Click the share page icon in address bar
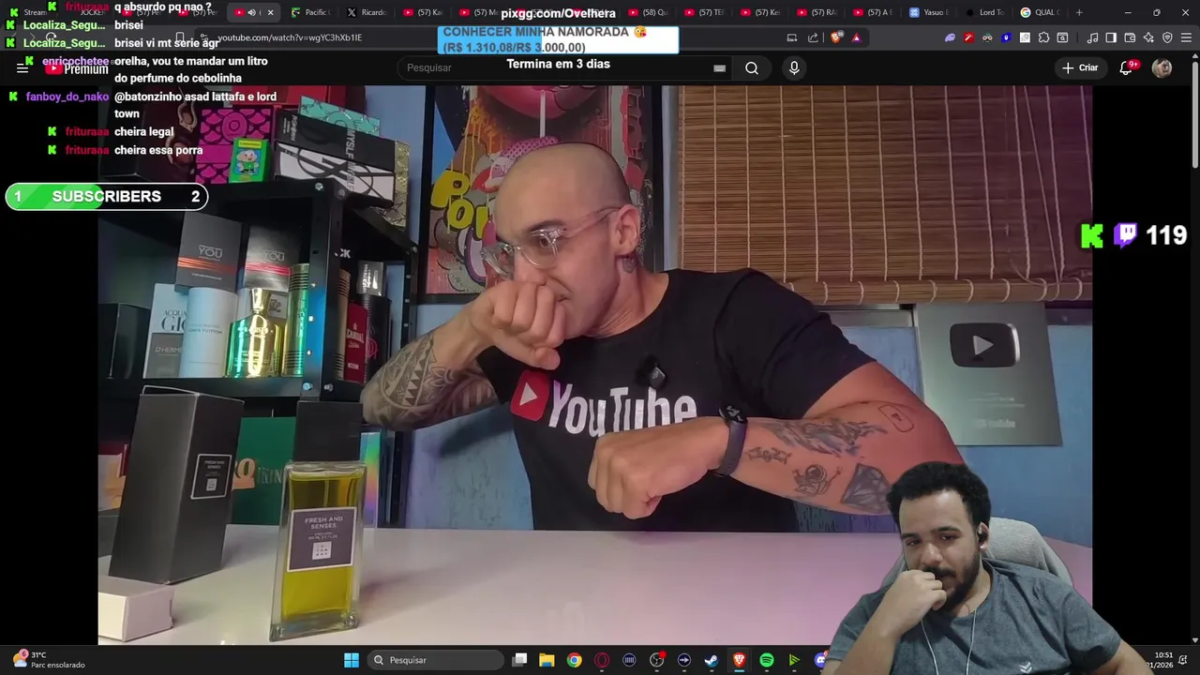 click(813, 37)
